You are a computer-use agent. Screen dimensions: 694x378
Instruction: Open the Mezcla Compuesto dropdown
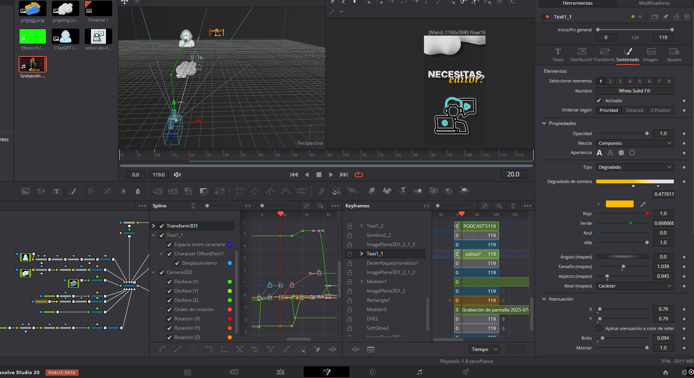[634, 143]
